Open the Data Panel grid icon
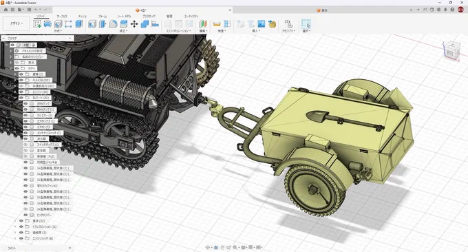This screenshot has height=252, width=468. coord(12,10)
